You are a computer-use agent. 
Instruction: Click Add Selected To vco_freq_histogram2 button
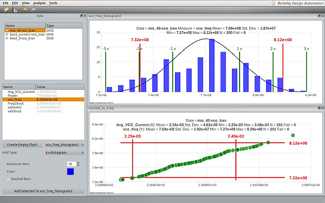point(44,191)
